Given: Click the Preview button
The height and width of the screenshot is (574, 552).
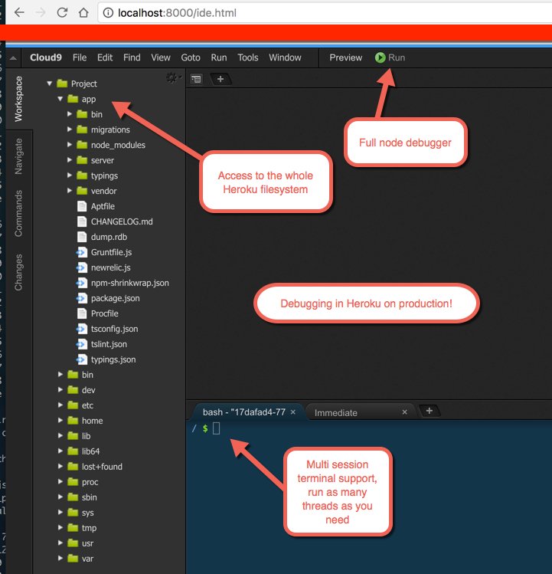Looking at the screenshot, I should click(346, 57).
